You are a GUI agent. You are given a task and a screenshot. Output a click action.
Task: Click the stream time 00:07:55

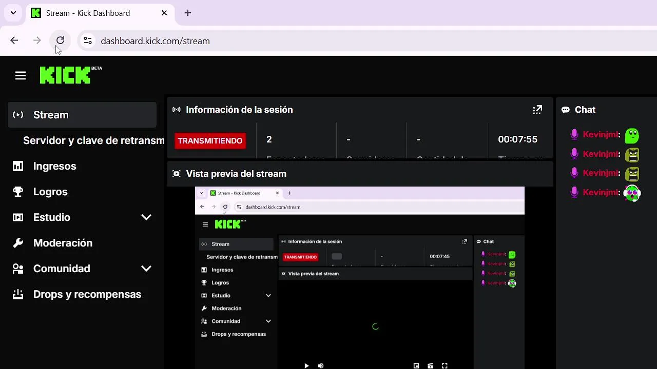pyautogui.click(x=517, y=139)
